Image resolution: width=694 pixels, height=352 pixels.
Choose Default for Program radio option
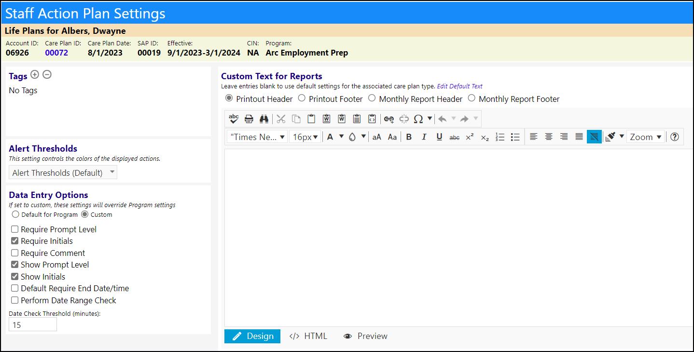15,214
